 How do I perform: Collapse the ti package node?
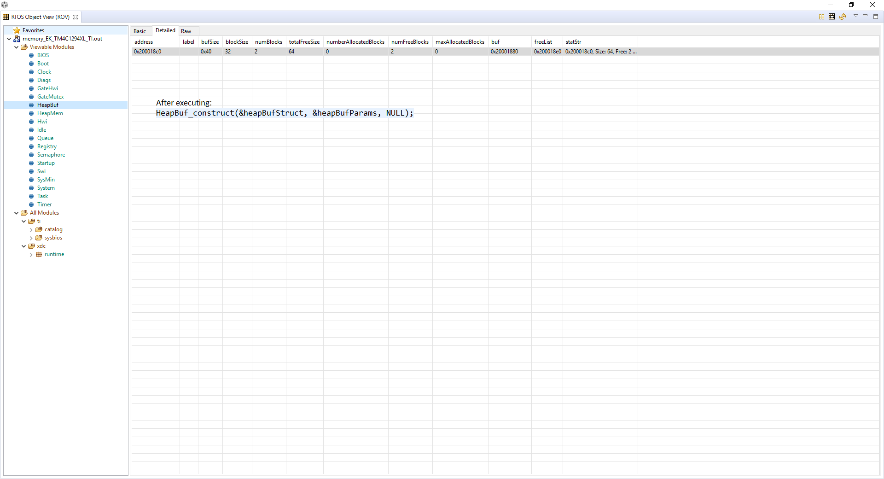click(x=24, y=221)
